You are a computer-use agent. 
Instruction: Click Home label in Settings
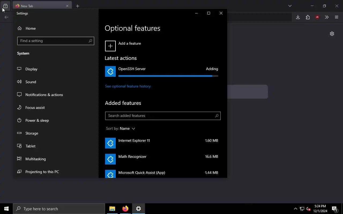coord(31,28)
